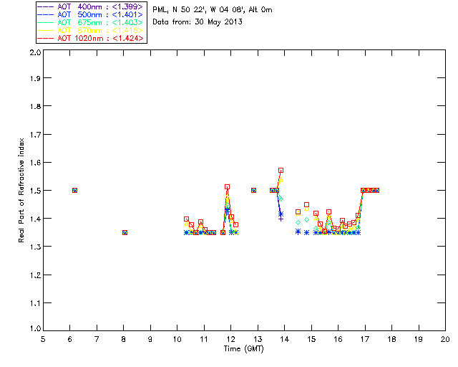Click the 'Real Part of Refractive index' axis label
The image size is (458, 367).
[x=21, y=190]
